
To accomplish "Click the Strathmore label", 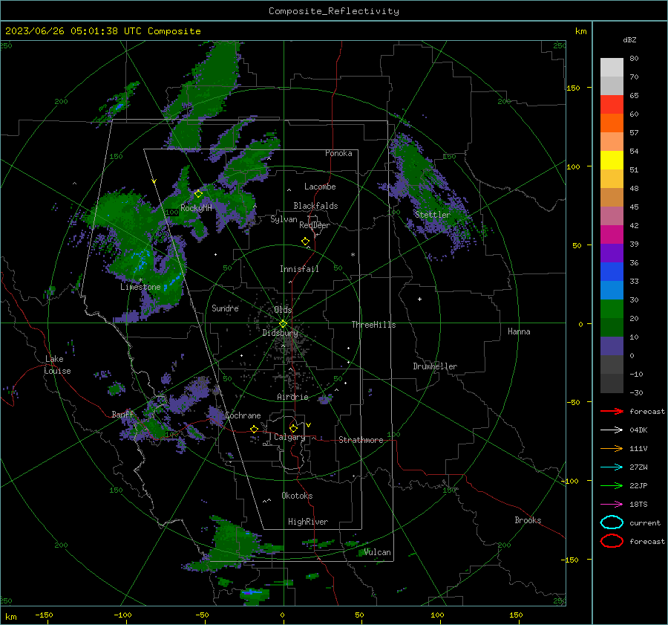I will [x=361, y=440].
